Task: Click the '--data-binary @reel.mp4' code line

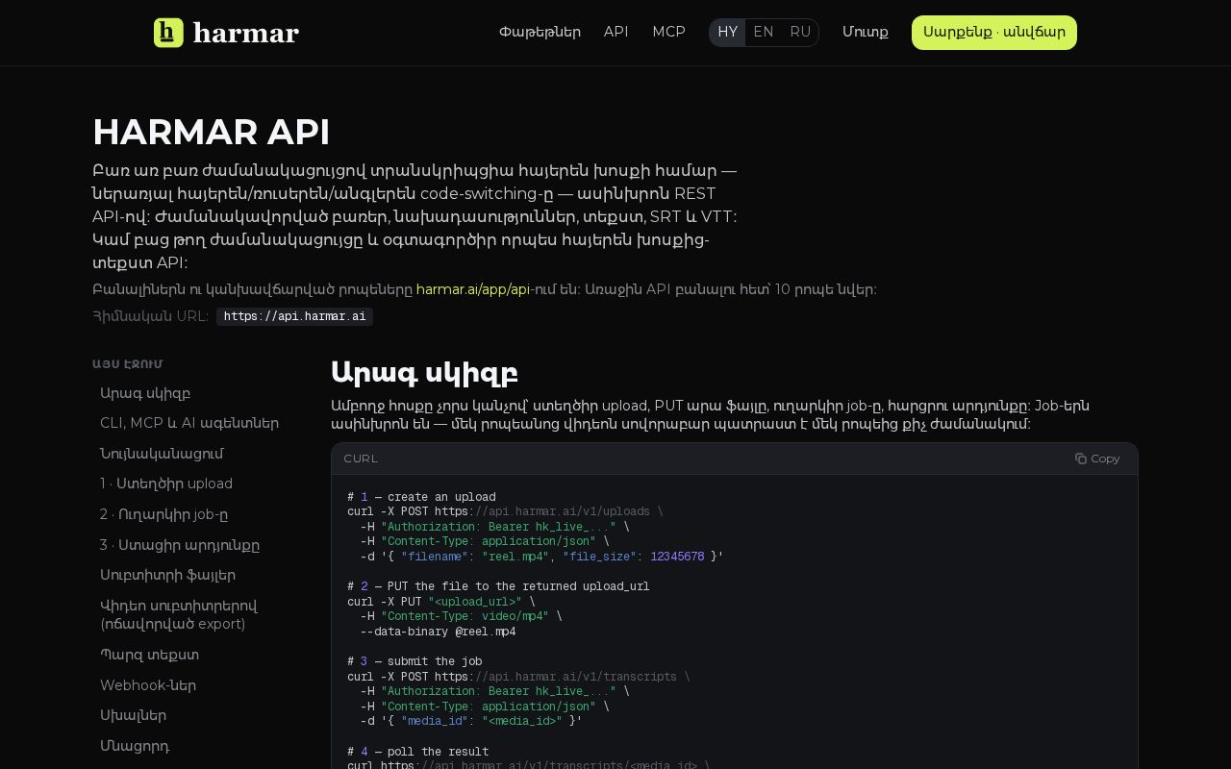Action: (x=439, y=632)
